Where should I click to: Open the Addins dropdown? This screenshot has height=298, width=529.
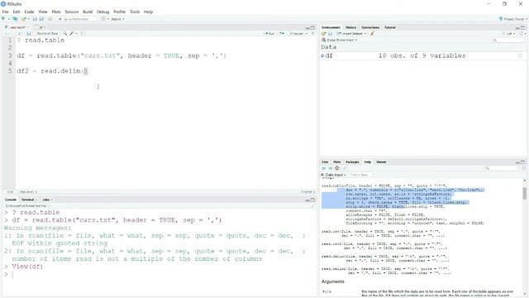pyautogui.click(x=117, y=19)
